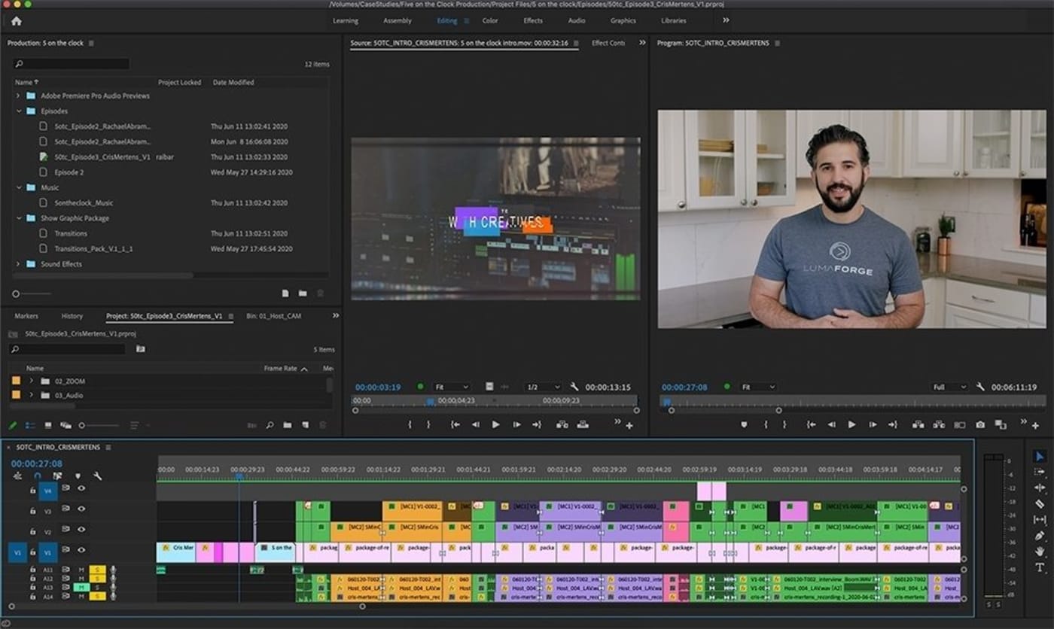Click the Production panel search field
1054x629 pixels.
pos(71,65)
